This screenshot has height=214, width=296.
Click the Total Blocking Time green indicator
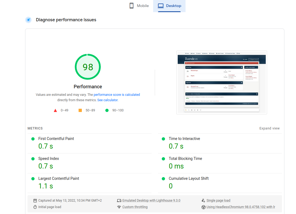163,159
